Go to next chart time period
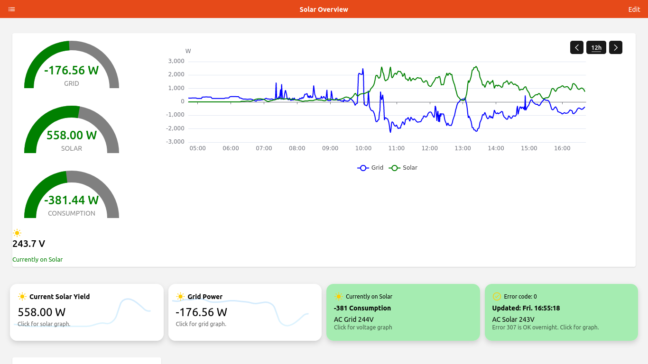The width and height of the screenshot is (648, 364). pos(615,47)
